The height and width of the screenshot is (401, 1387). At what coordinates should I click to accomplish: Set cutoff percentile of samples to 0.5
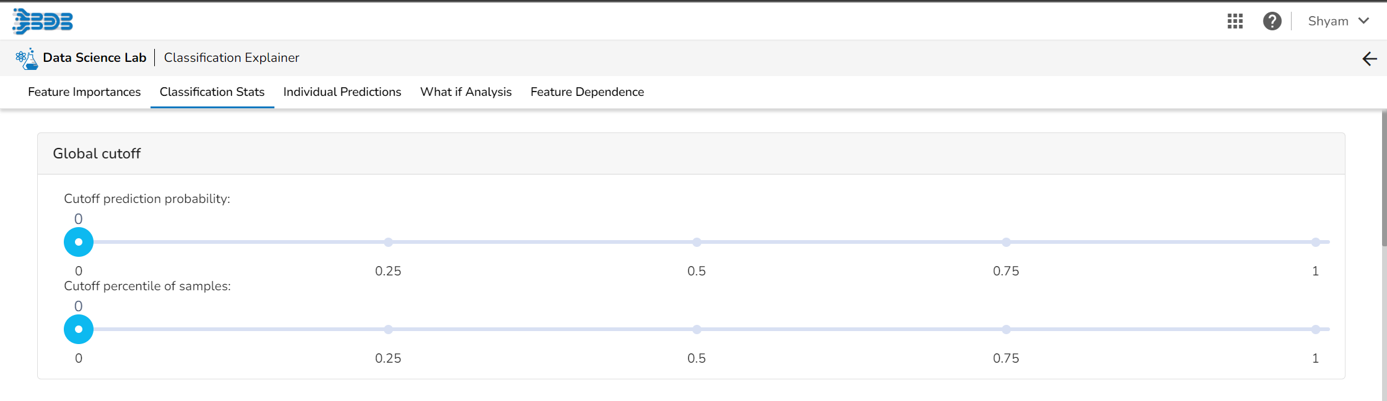[697, 329]
